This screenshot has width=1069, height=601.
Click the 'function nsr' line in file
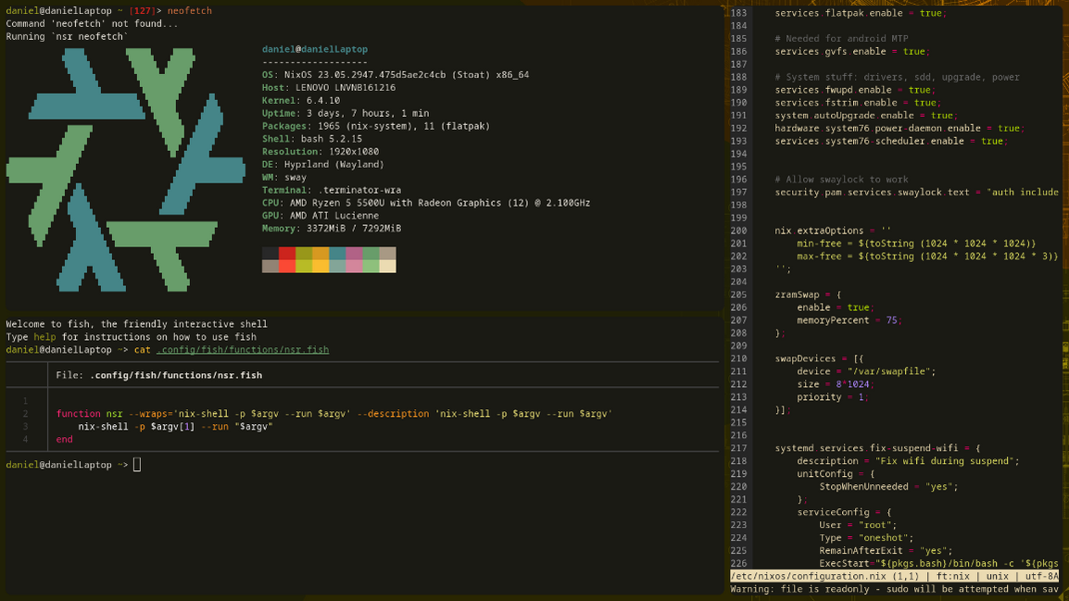(x=90, y=414)
